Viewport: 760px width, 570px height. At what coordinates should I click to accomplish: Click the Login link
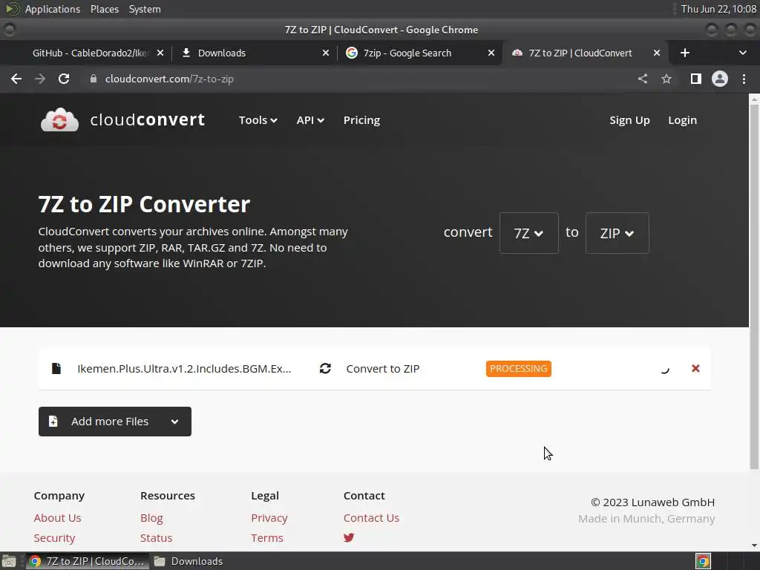coord(682,120)
